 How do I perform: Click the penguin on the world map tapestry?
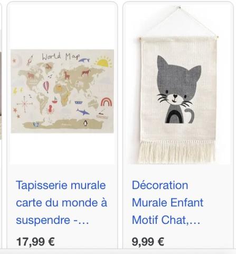(86, 123)
